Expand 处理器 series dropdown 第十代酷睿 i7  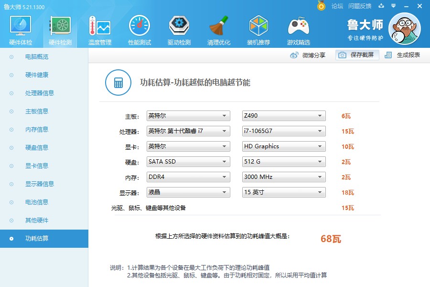188,131
